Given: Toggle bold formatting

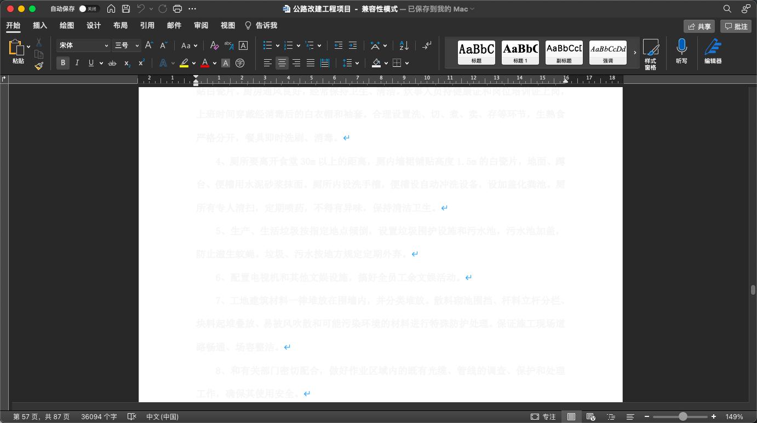Looking at the screenshot, I should click(63, 63).
